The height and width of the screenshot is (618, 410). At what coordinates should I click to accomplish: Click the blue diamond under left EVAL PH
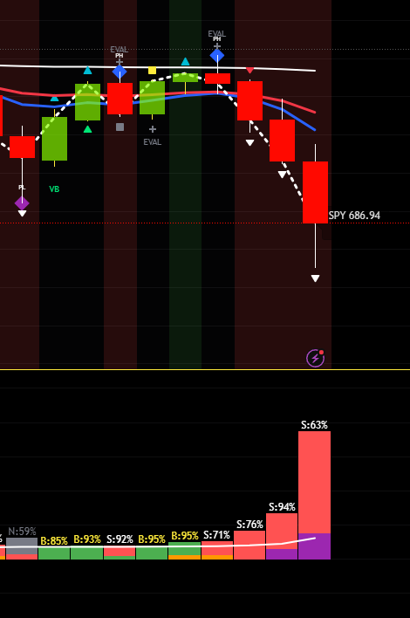click(x=120, y=72)
